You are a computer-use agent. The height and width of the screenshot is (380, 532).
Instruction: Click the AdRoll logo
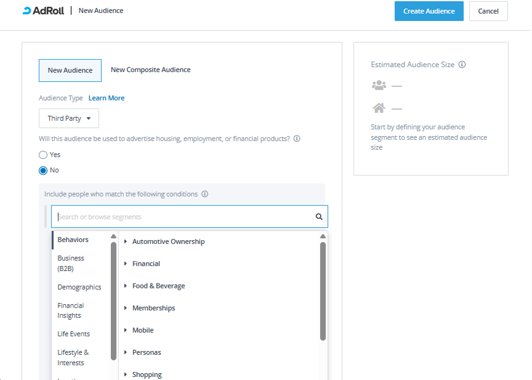click(x=43, y=10)
